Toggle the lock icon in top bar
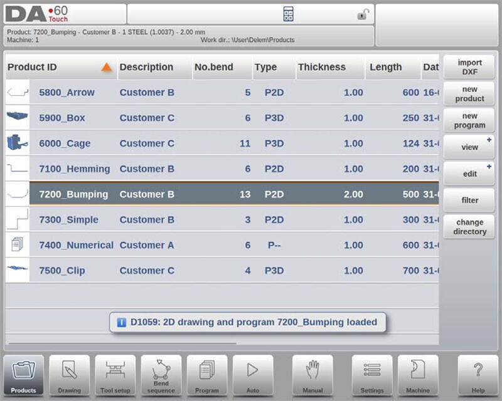 tap(363, 14)
